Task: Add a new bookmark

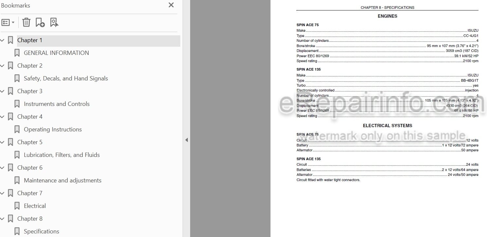Action: click(x=40, y=23)
